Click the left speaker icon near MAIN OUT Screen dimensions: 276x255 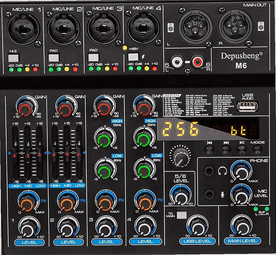[171, 28]
